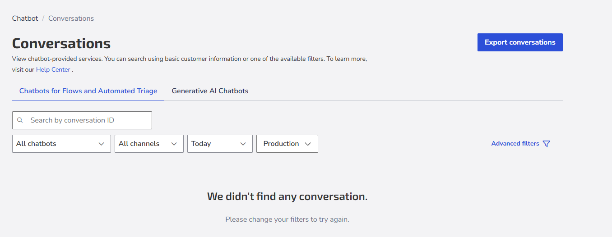Open the Today date range dropdown

[220, 144]
